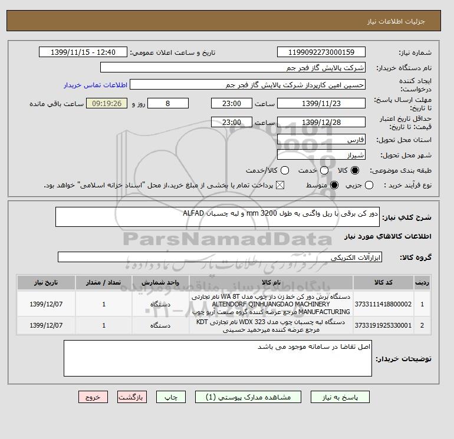Click the request creator name field

click(248, 84)
